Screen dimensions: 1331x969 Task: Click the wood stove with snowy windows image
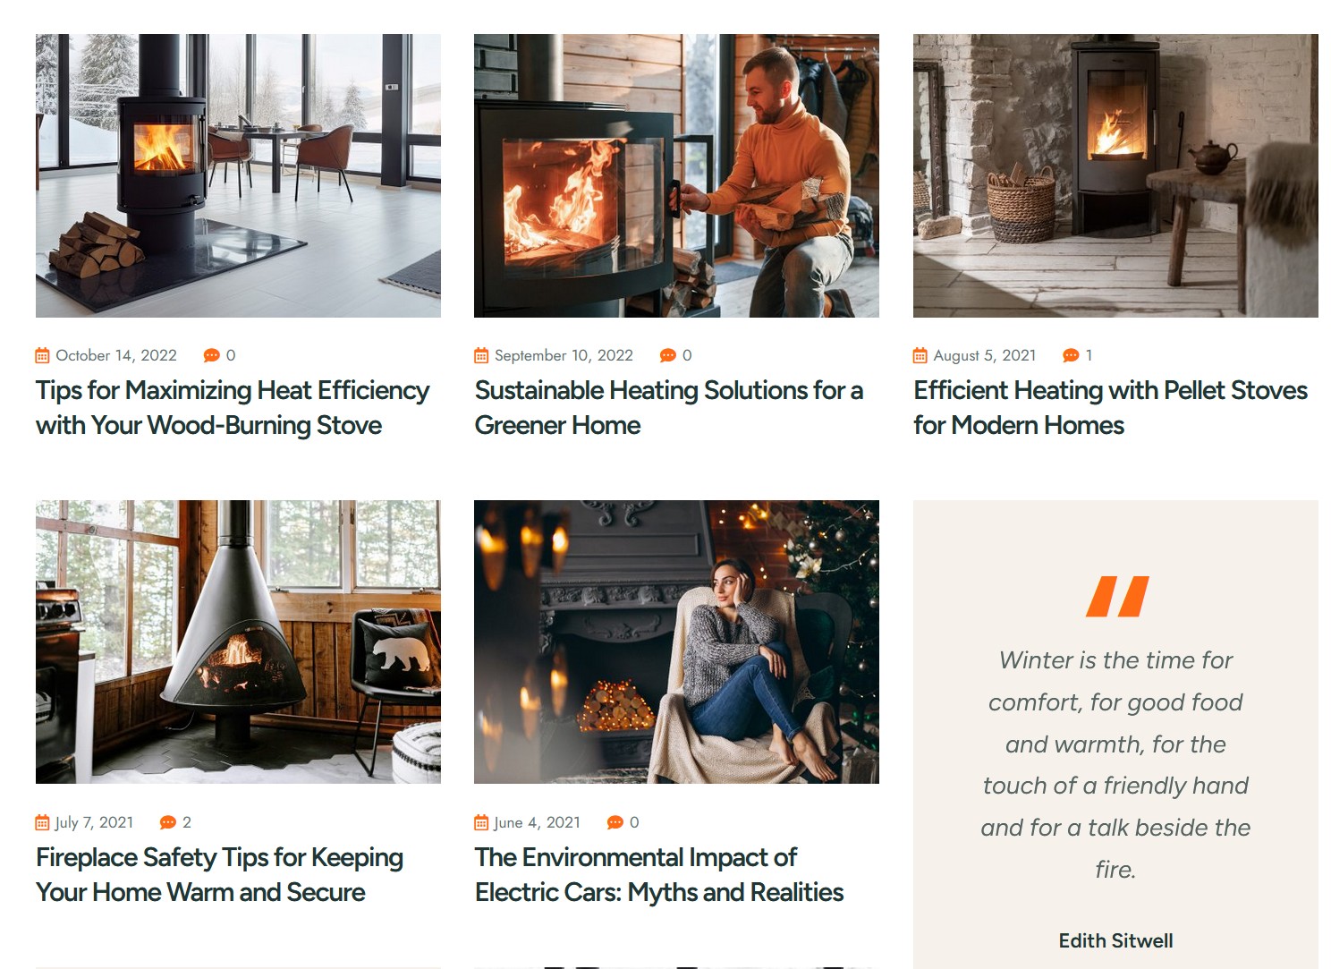(238, 176)
